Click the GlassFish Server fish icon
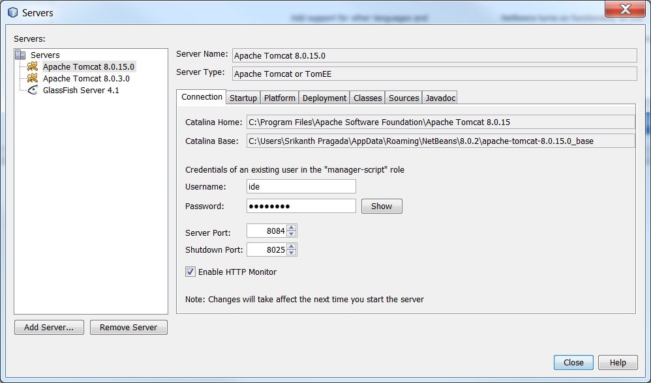Image resolution: width=651 pixels, height=383 pixels. 33,90
